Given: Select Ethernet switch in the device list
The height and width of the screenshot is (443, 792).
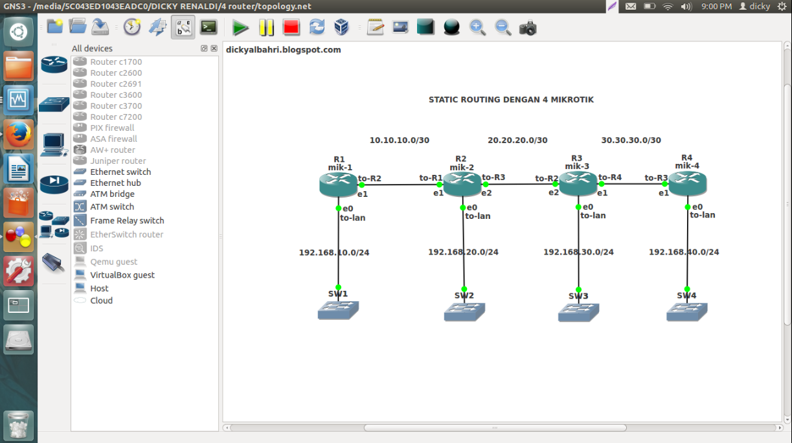Looking at the screenshot, I should tap(120, 172).
